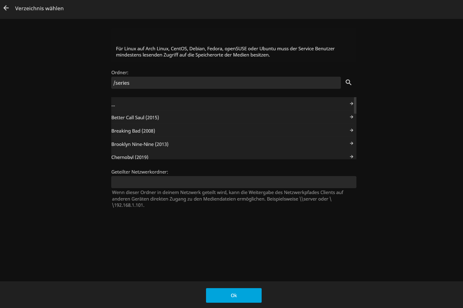Open the Better Call Saul (2015) folder
This screenshot has height=308, width=463.
tap(135, 118)
